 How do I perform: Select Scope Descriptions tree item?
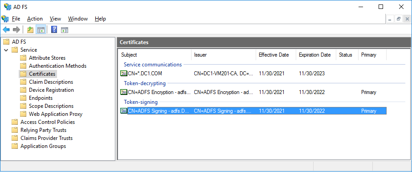point(51,106)
